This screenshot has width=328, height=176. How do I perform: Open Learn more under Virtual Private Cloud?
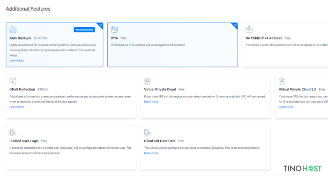pos(151,102)
